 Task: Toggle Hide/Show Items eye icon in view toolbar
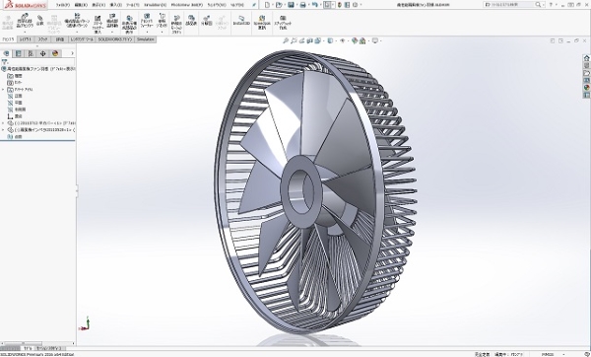[x=342, y=40]
